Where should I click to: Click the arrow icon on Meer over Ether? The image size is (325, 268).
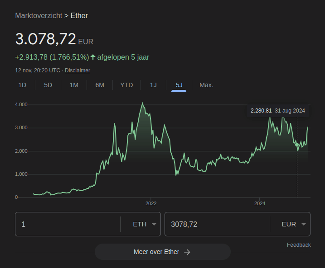[x=187, y=252]
